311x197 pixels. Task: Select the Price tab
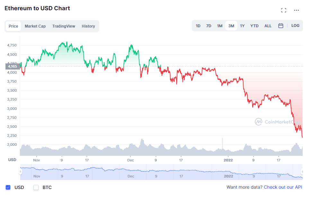pos(13,26)
